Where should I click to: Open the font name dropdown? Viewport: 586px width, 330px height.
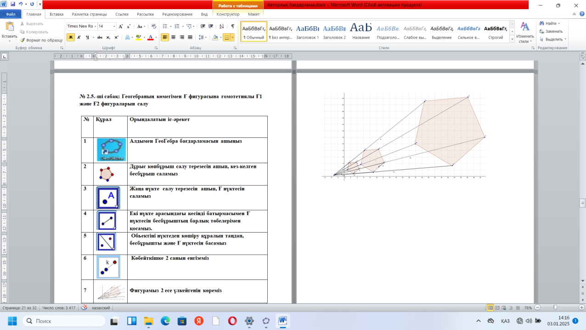tap(95, 26)
